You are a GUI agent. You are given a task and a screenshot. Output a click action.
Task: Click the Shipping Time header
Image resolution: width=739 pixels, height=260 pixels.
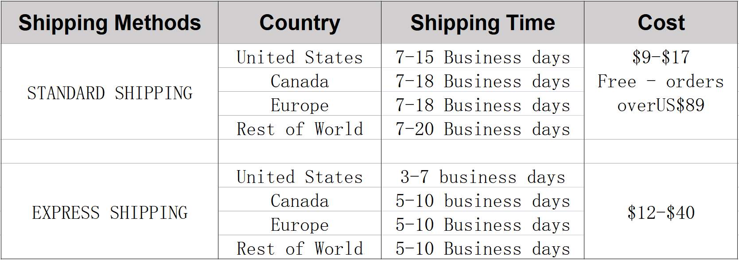tap(482, 23)
